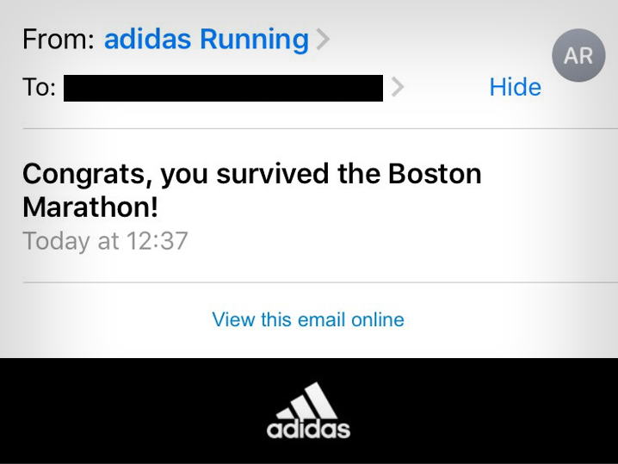Click the To: label
Screen dimensions: 618x464
point(39,87)
